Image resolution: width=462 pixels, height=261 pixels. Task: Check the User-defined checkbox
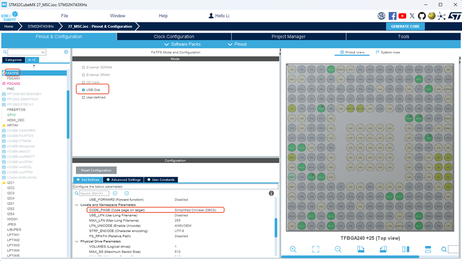83,98
